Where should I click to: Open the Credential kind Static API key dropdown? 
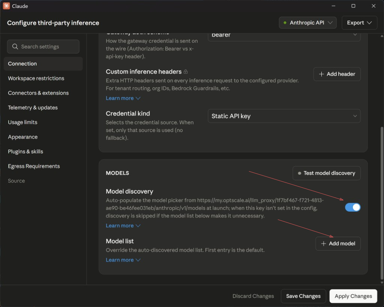coord(284,116)
